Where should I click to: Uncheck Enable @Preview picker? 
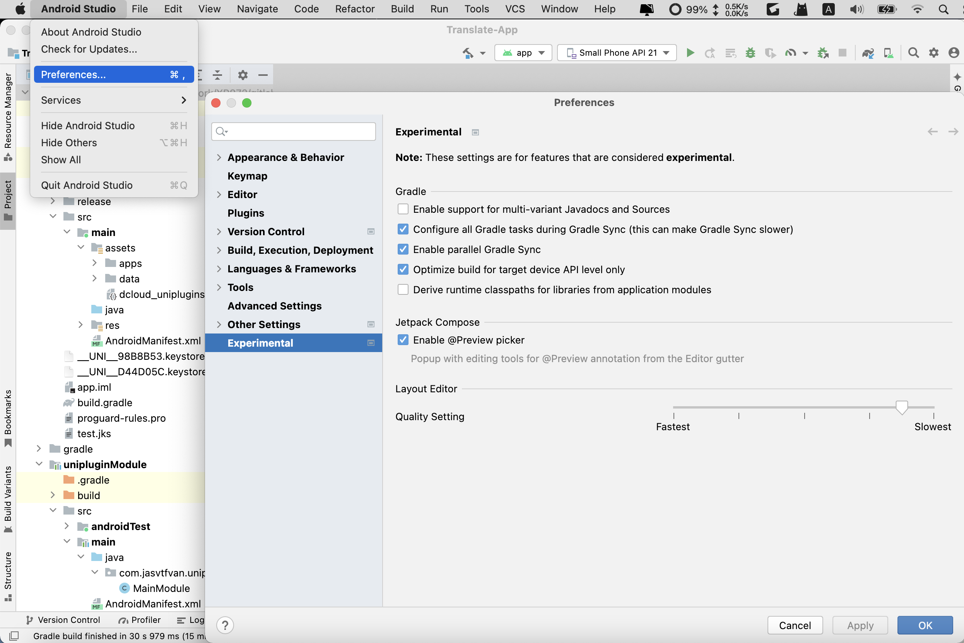point(403,340)
